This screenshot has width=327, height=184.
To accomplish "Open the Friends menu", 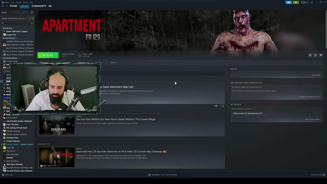I will tap(19, 2).
